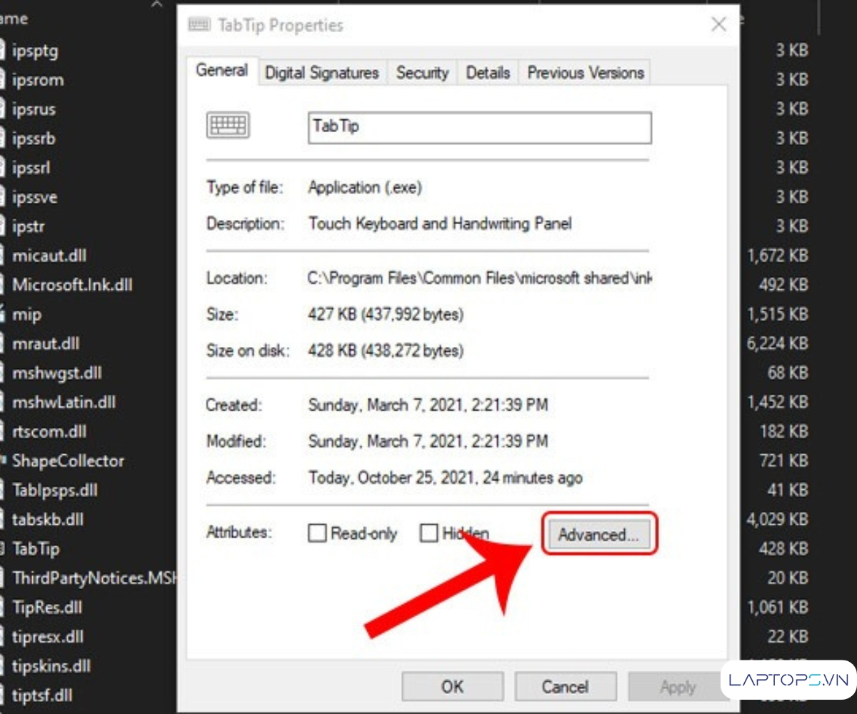The image size is (857, 714).
Task: Click the OK button
Action: click(452, 687)
